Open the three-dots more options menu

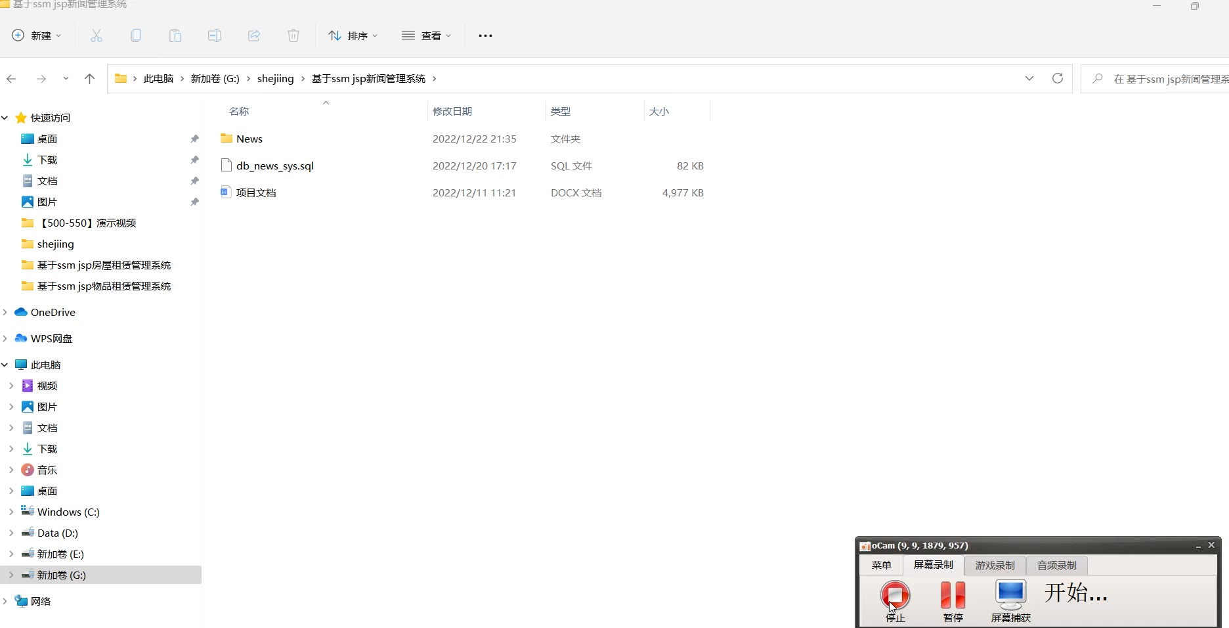(485, 35)
